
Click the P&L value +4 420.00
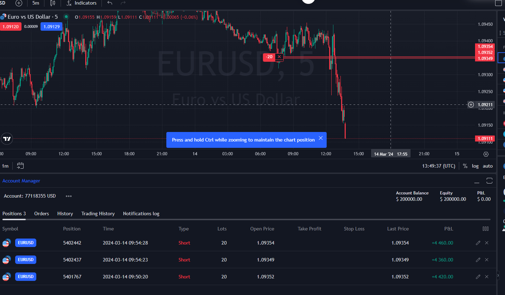coord(442,277)
